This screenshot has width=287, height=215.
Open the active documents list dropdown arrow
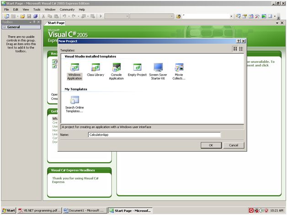(277, 23)
